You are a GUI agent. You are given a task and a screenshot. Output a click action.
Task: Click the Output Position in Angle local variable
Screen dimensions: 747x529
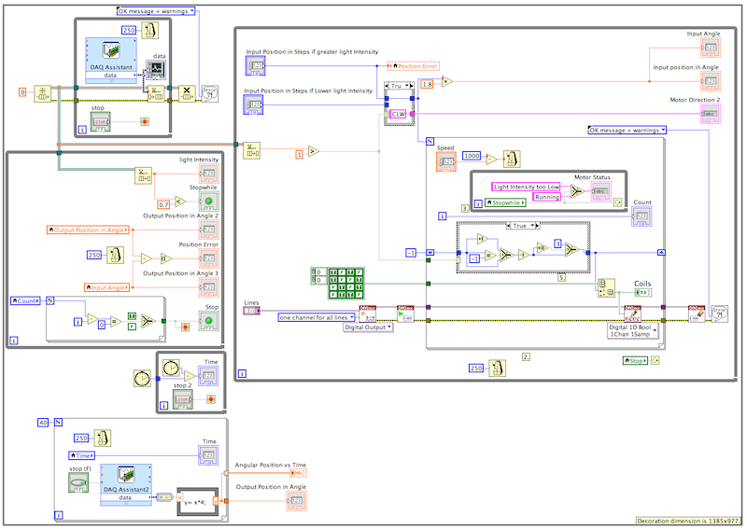click(88, 230)
